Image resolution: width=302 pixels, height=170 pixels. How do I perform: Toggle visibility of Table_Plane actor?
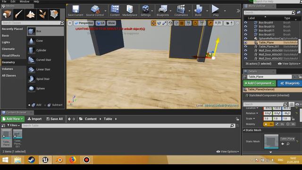tap(245, 42)
